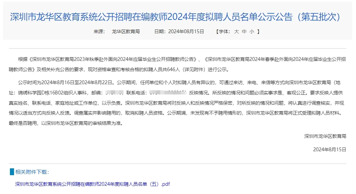This screenshot has height=194, width=356.
Task: Open the 拟聘人员名单（五）.pdf attachment link
Action: point(92,184)
